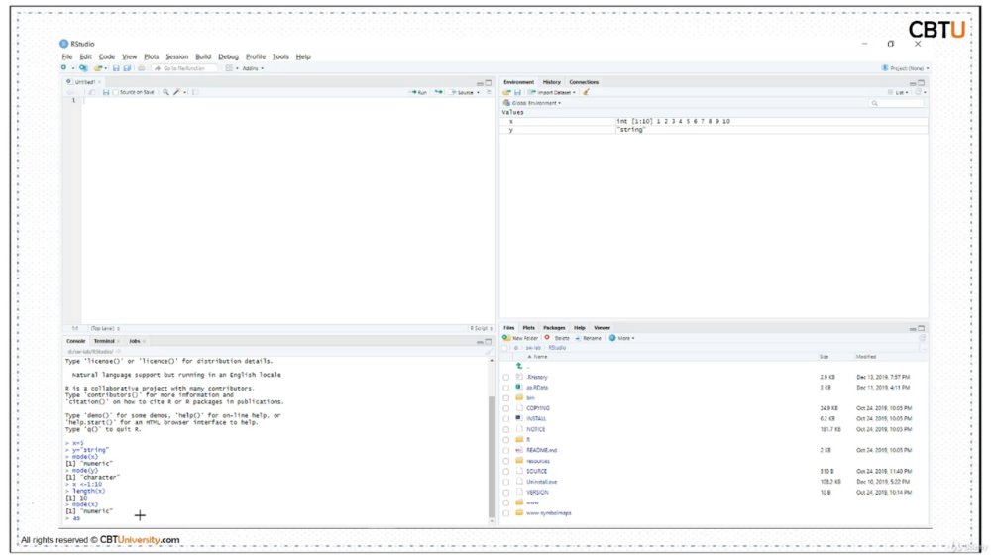The width and height of the screenshot is (991, 558).
Task: Open the Code menu
Action: [107, 56]
